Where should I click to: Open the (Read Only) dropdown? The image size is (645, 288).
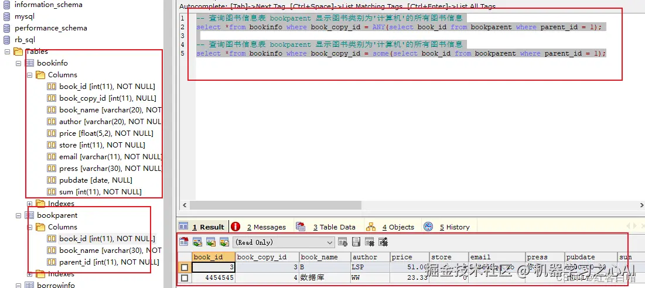coord(284,242)
